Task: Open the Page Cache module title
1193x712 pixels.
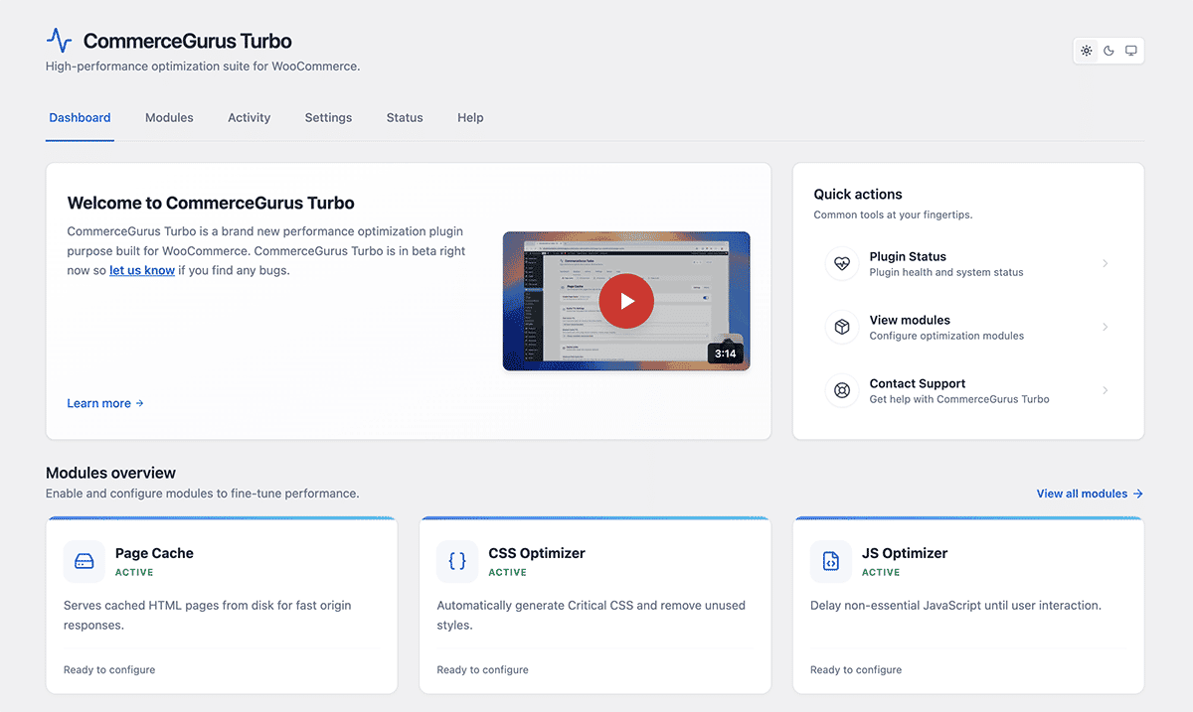Action: tap(154, 553)
